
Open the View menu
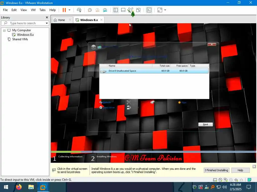[24, 10]
